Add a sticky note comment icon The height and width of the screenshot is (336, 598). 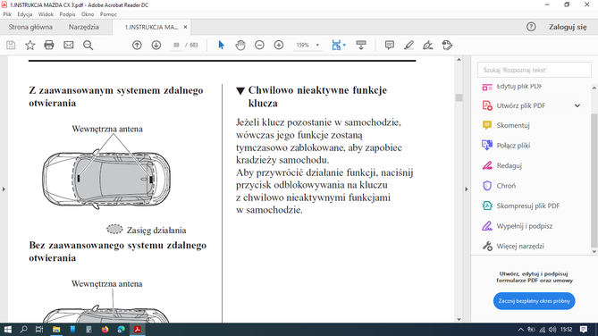(x=390, y=45)
